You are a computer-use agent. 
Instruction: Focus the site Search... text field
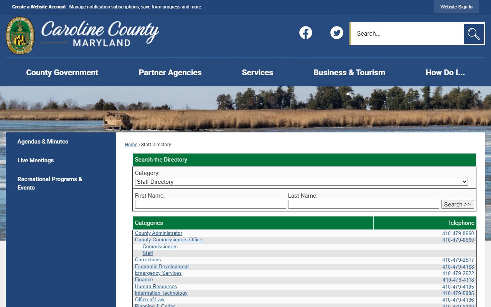407,34
